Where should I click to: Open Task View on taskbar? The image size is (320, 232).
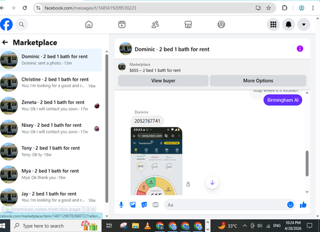click(x=109, y=226)
